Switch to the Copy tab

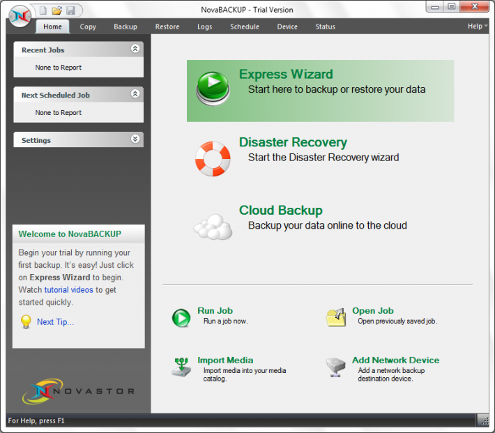pyautogui.click(x=88, y=27)
